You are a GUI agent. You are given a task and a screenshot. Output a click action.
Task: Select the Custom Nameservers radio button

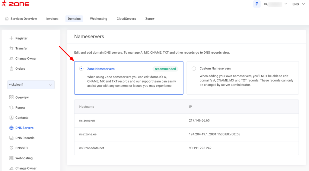(194, 68)
